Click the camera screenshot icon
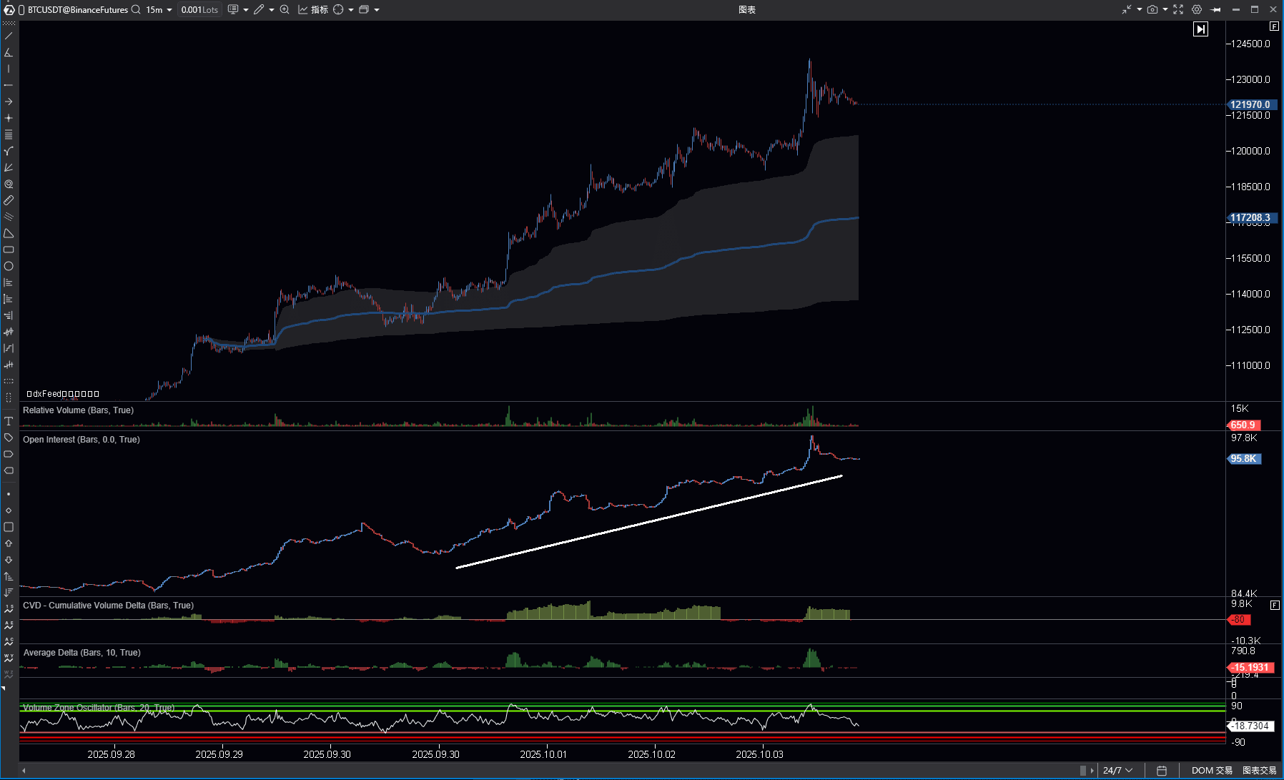The image size is (1284, 780). click(1152, 9)
